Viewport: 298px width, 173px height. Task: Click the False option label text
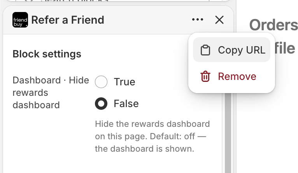click(x=126, y=104)
